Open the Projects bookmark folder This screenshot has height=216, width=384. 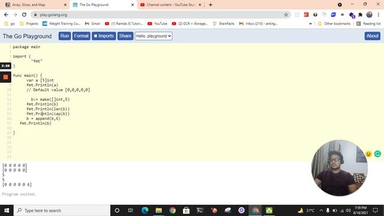[x=29, y=23]
